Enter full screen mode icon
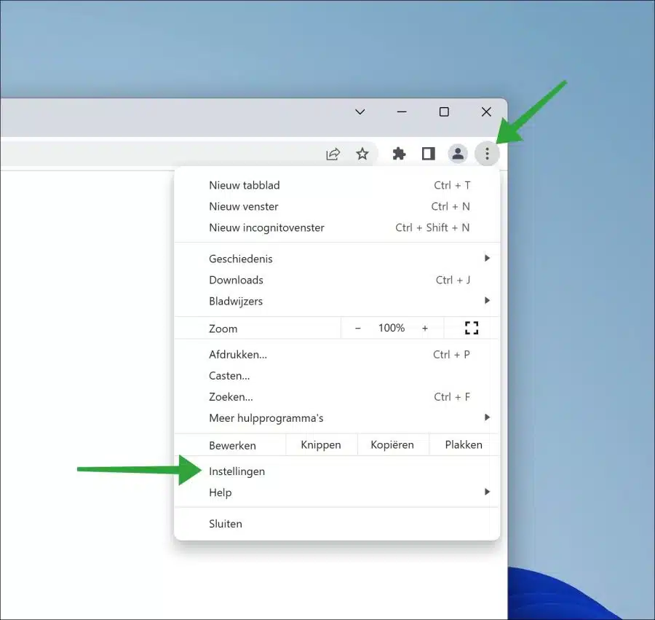The image size is (655, 620). (472, 328)
